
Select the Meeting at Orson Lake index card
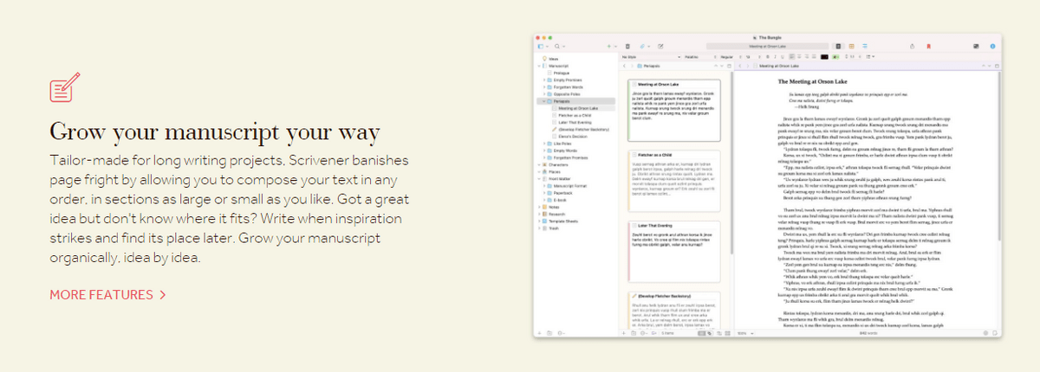[673, 109]
